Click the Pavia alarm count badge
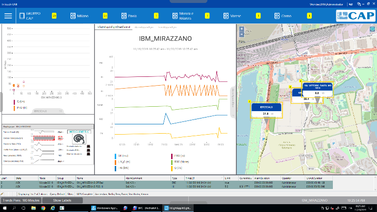The image size is (377, 212). point(156,16)
